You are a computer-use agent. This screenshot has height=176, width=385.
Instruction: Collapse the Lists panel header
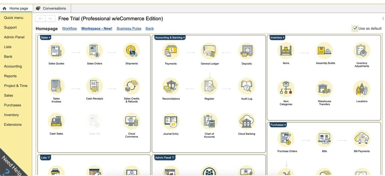tap(45, 158)
